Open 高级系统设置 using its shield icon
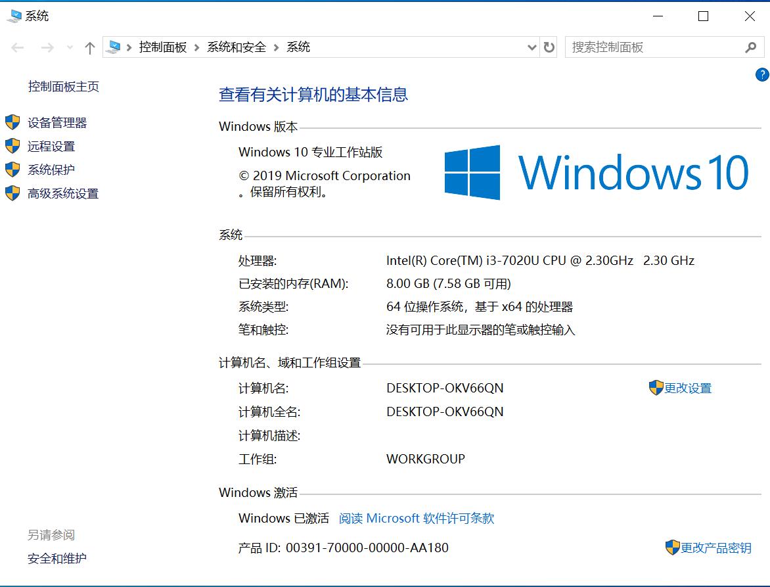 12,193
